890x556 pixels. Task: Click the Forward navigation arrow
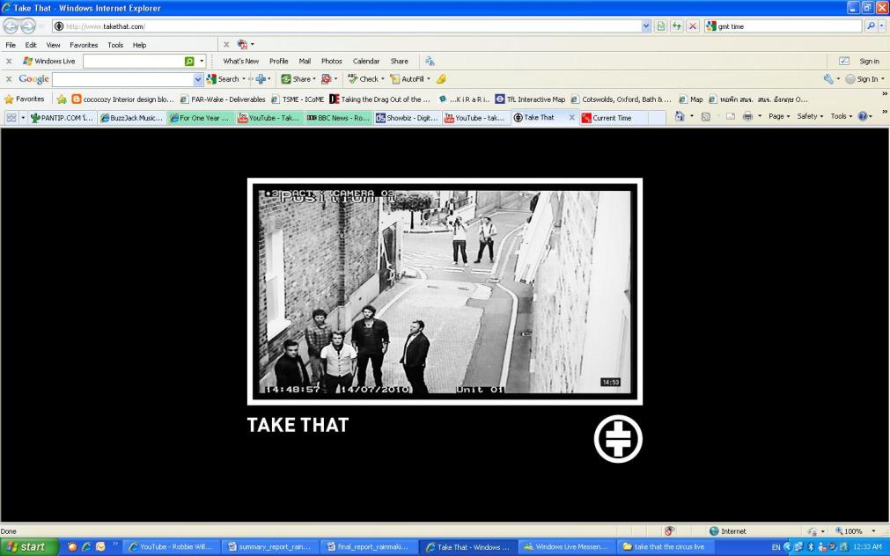pos(28,26)
